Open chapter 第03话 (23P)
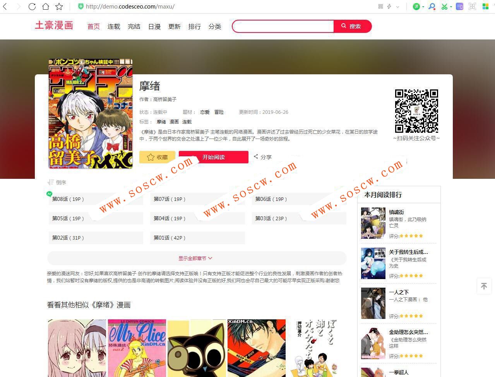 click(x=299, y=218)
